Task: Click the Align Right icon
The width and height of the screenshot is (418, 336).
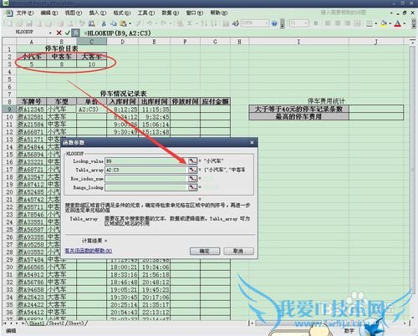Action: (348, 23)
